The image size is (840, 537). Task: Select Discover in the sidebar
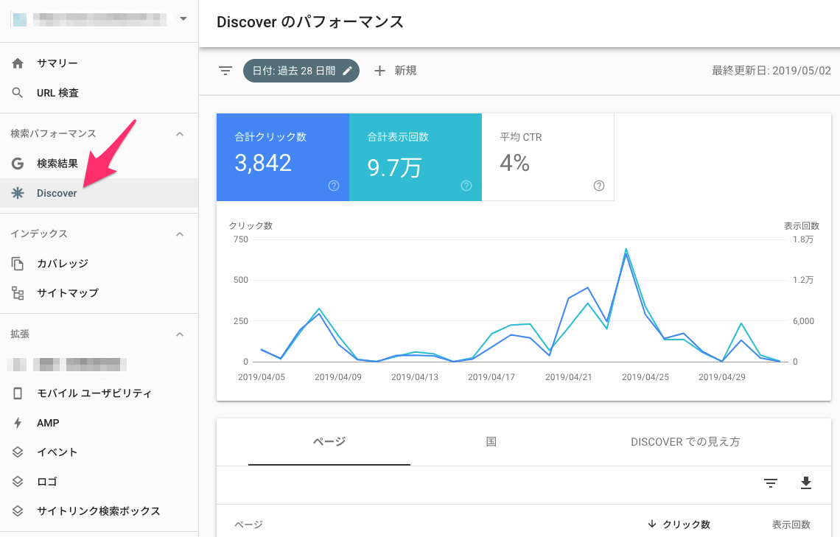point(55,192)
